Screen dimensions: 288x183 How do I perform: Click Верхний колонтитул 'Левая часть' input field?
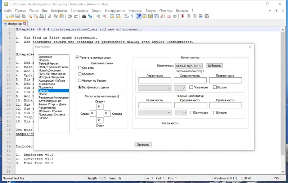point(155,80)
